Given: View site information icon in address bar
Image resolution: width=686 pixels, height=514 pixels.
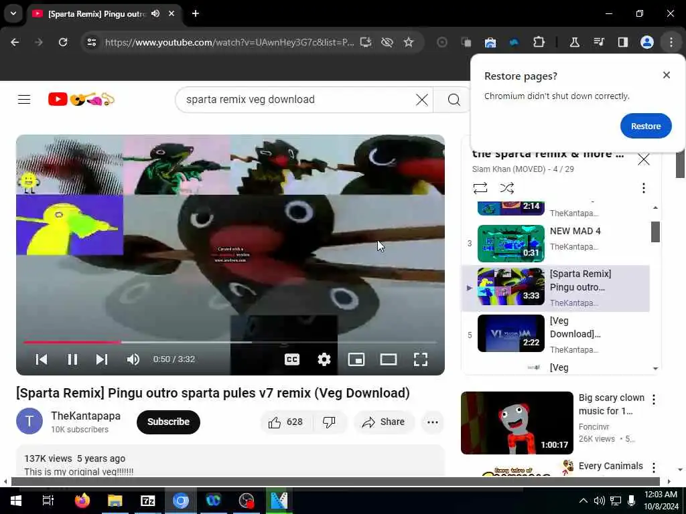Looking at the screenshot, I should click(x=91, y=42).
